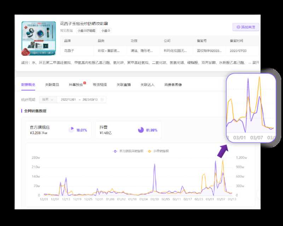The height and width of the screenshot is (226, 283).
Task: Open the 带货视频 tab
Action: 100,85
